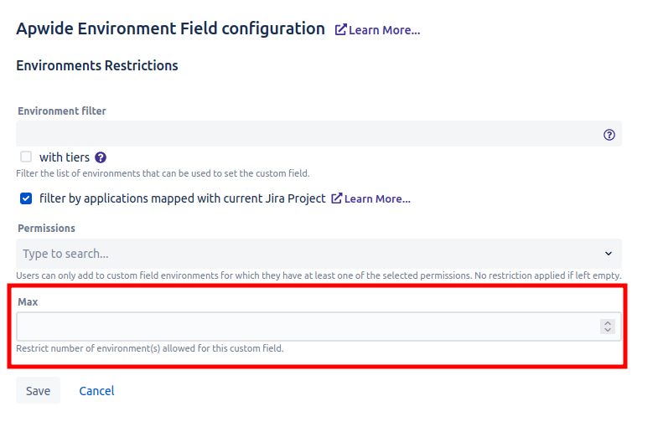658x427 pixels.
Task: Uncheck "filter by applications mapped with current Jira Project"
Action: point(26,198)
